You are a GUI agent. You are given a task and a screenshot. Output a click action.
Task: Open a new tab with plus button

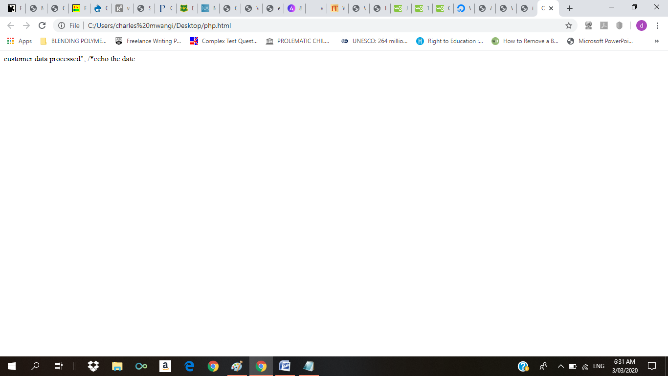[569, 8]
